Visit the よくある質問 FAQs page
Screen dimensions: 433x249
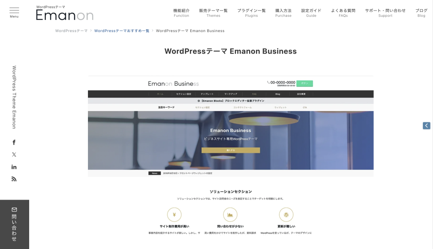click(x=343, y=13)
